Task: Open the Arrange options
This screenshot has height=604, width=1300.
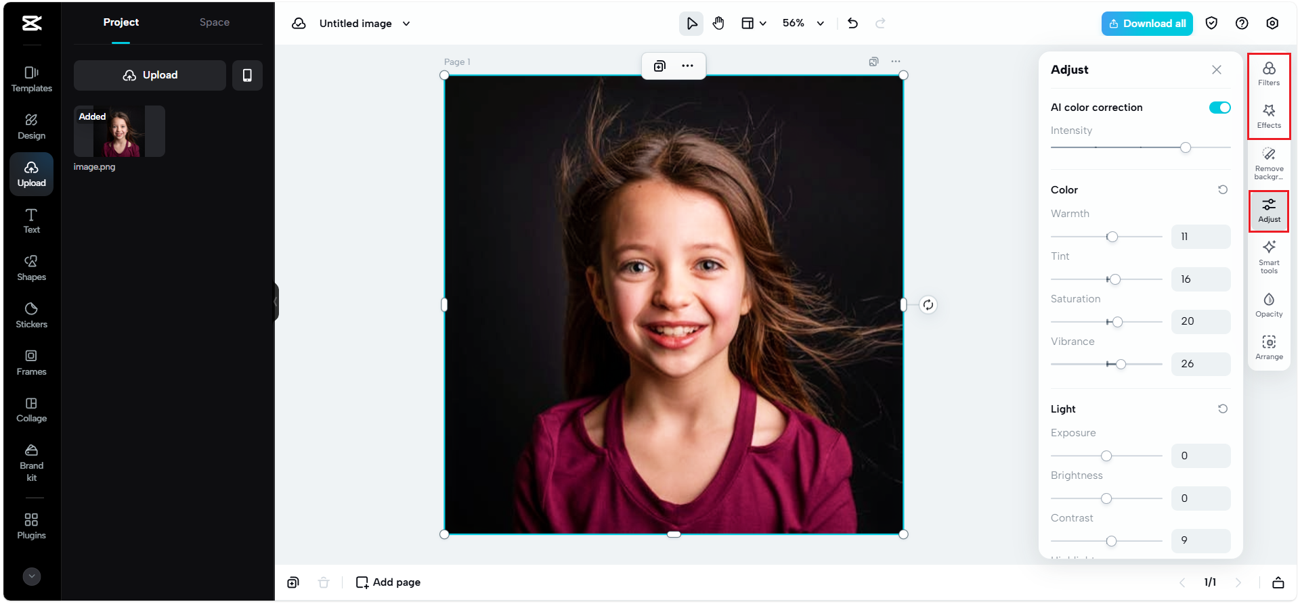Action: click(1269, 348)
